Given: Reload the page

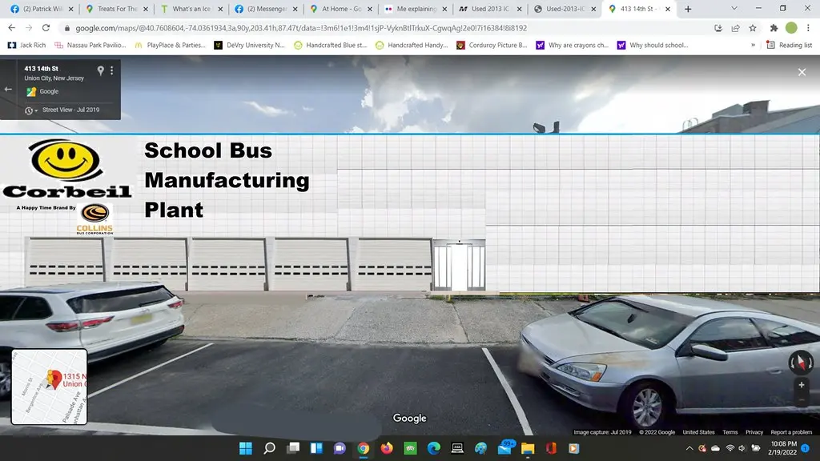Looking at the screenshot, I should (x=46, y=28).
